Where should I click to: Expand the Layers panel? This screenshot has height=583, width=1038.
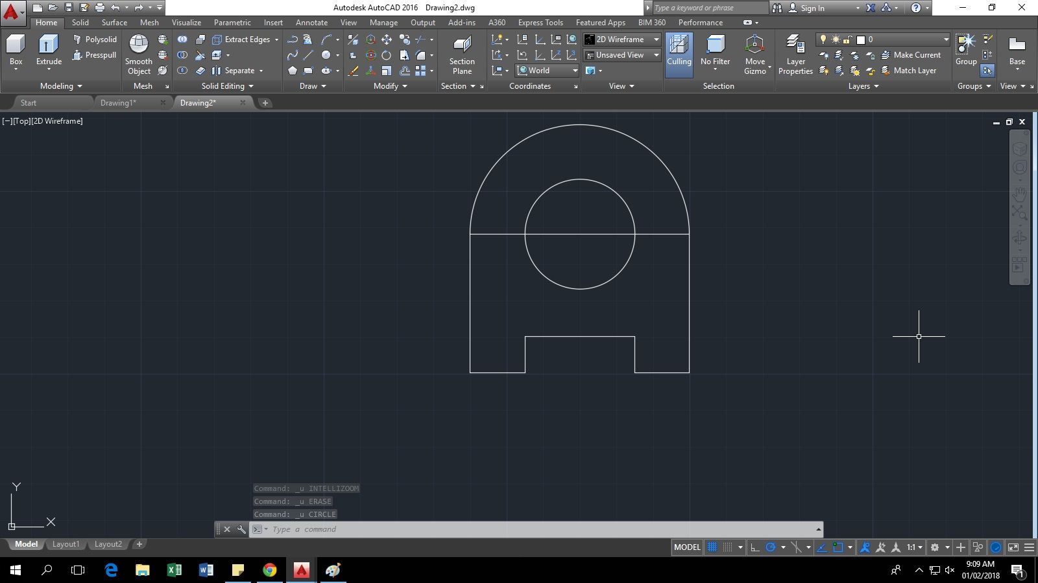tap(863, 86)
